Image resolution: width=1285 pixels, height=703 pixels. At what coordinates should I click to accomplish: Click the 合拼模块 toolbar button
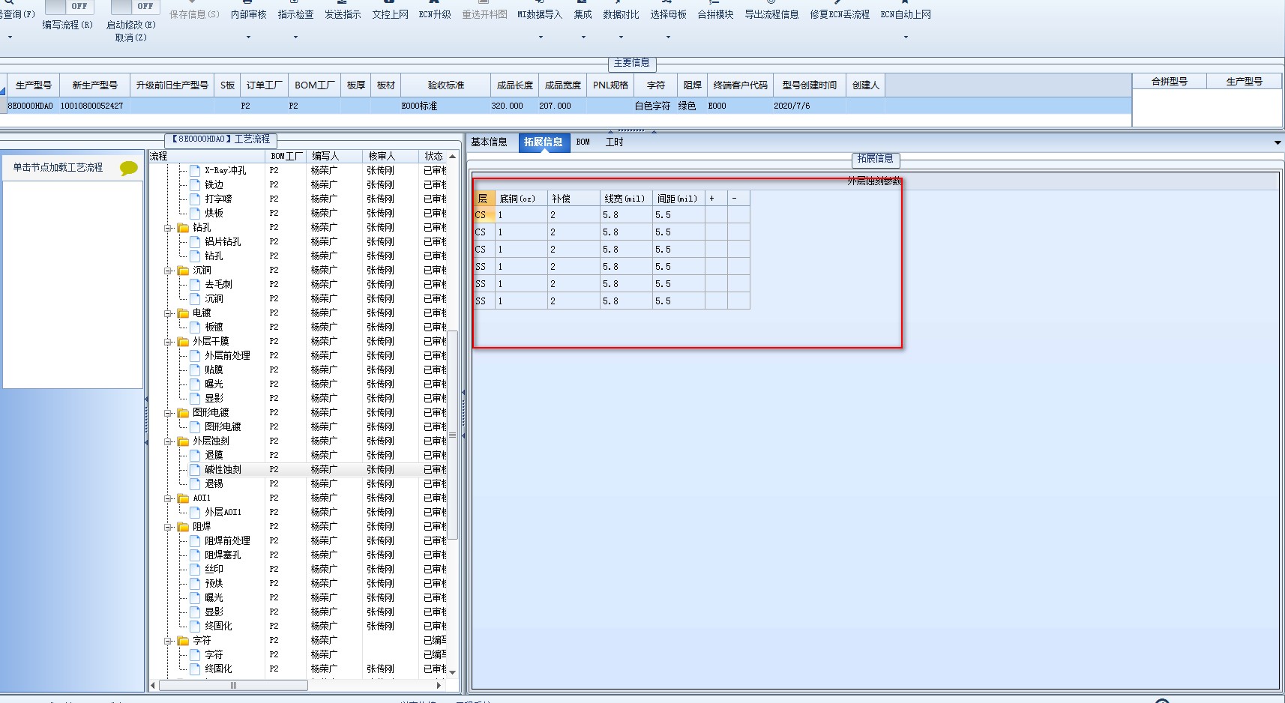(715, 14)
